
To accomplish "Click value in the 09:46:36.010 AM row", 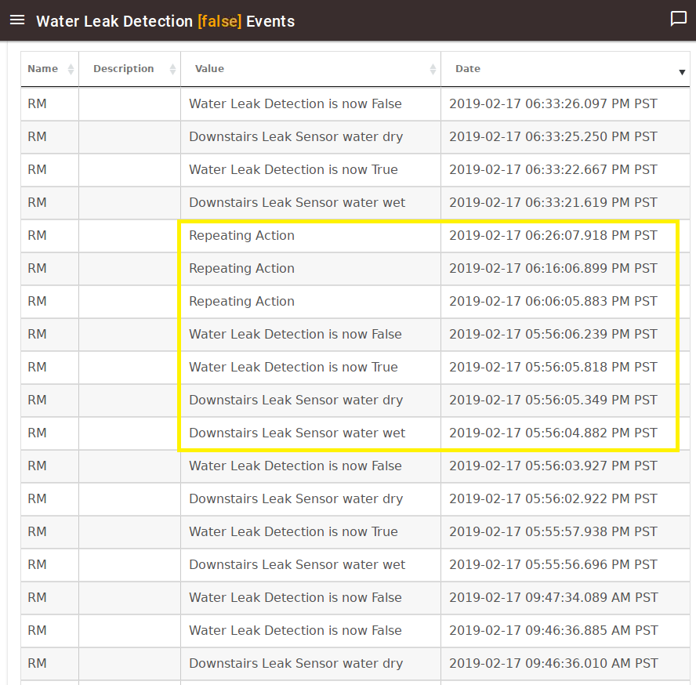I will (x=296, y=663).
